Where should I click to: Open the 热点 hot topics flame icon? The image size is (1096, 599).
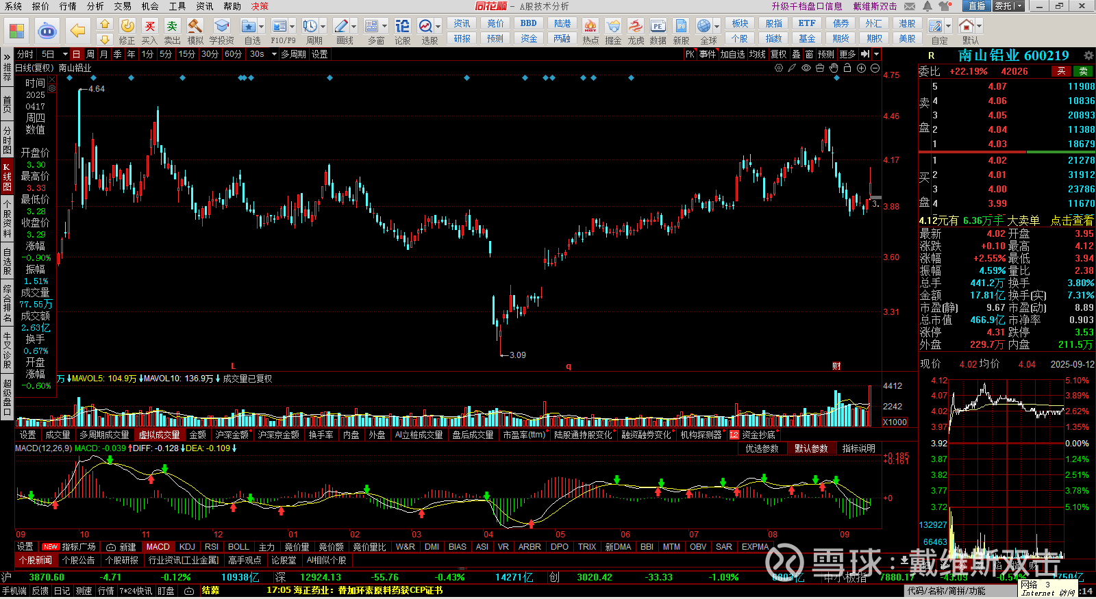pos(590,31)
